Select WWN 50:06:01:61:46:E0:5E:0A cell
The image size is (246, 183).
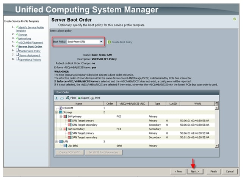[x=195, y=133]
